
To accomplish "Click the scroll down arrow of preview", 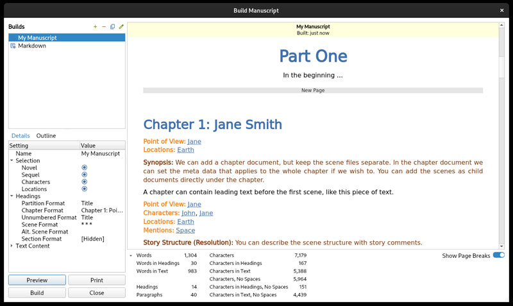I will pyautogui.click(x=501, y=246).
